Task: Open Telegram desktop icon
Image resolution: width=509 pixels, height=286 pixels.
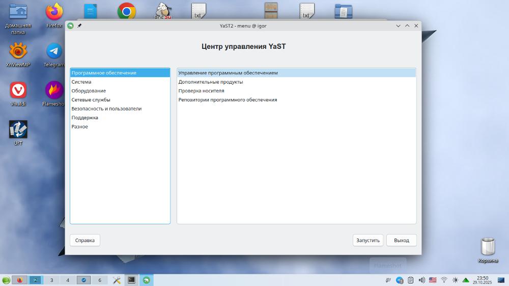Action: point(54,55)
